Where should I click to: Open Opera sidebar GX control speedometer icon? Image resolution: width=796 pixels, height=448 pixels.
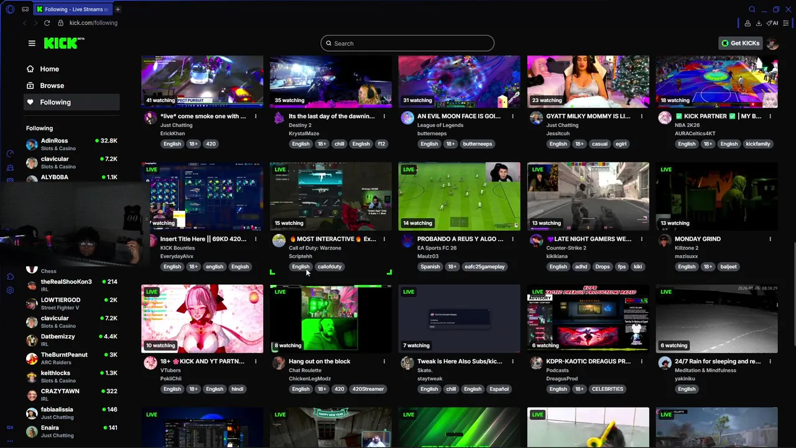tap(10, 154)
